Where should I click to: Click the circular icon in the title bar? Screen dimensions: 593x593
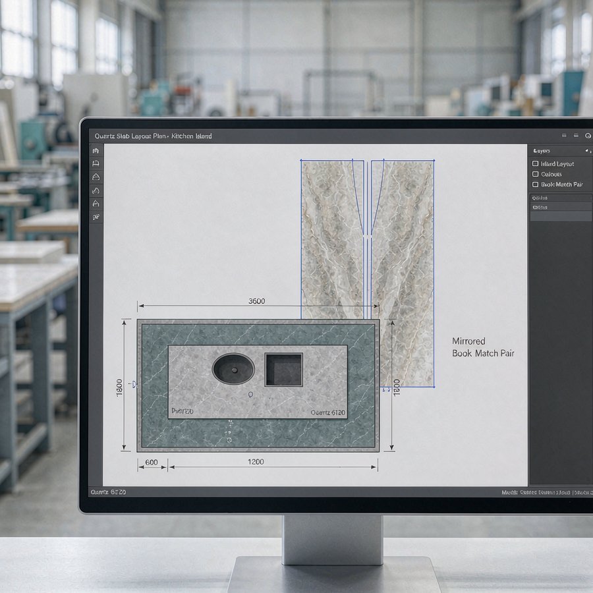click(588, 135)
